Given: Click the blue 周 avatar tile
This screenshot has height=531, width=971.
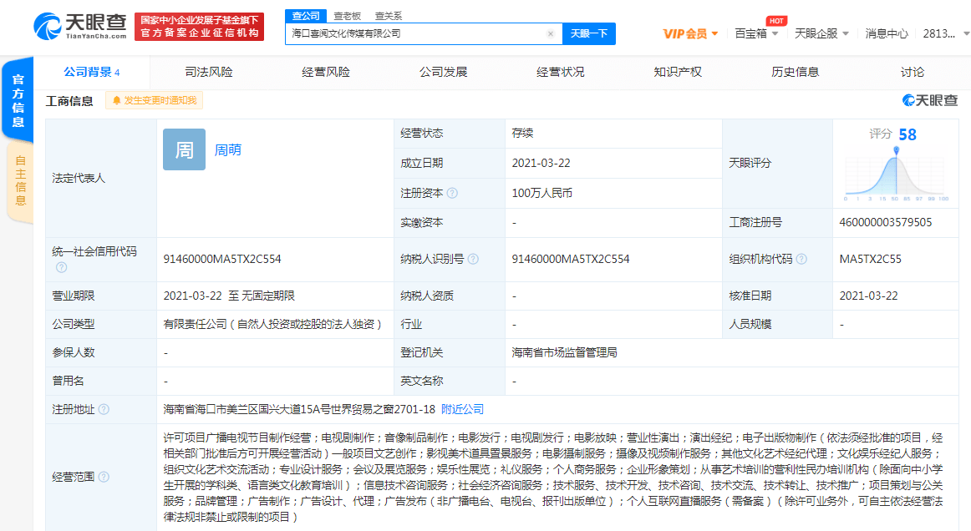Looking at the screenshot, I should coord(184,149).
